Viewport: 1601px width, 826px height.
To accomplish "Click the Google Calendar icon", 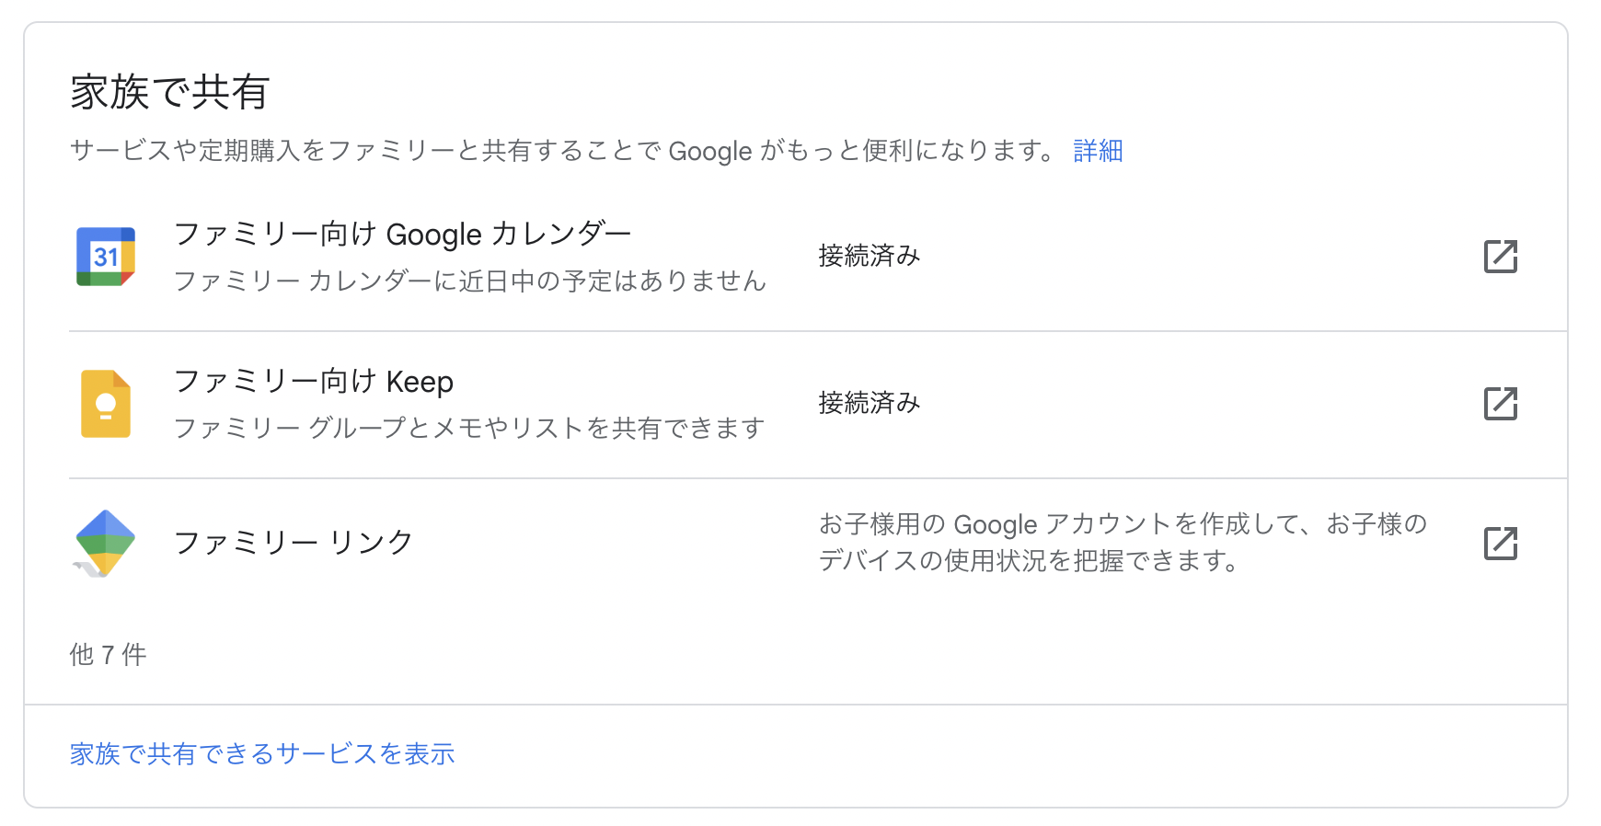I will [106, 257].
